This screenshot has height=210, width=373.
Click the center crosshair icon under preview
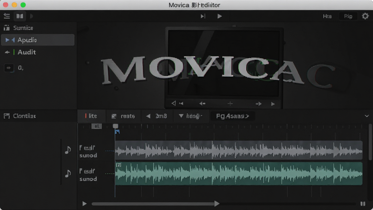tap(230, 104)
